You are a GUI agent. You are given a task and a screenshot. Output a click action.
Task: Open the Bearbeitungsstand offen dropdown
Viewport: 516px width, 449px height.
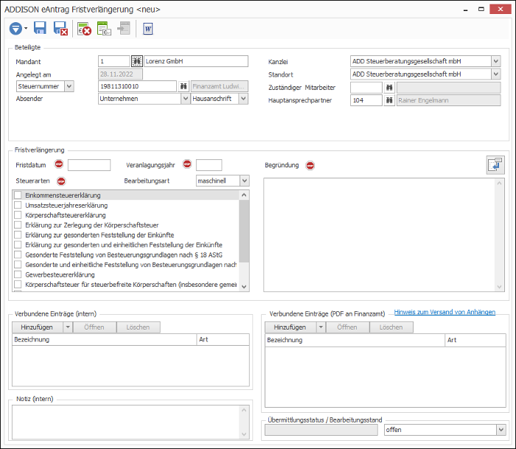pyautogui.click(x=501, y=430)
